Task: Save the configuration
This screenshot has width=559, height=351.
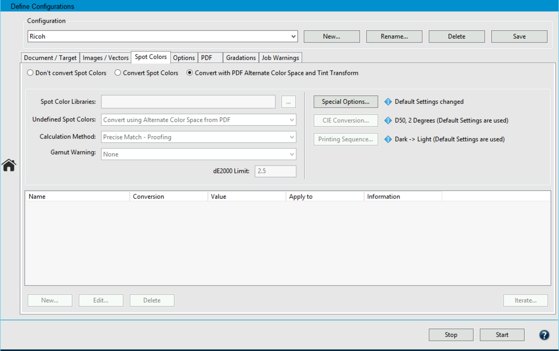Action: (x=519, y=37)
